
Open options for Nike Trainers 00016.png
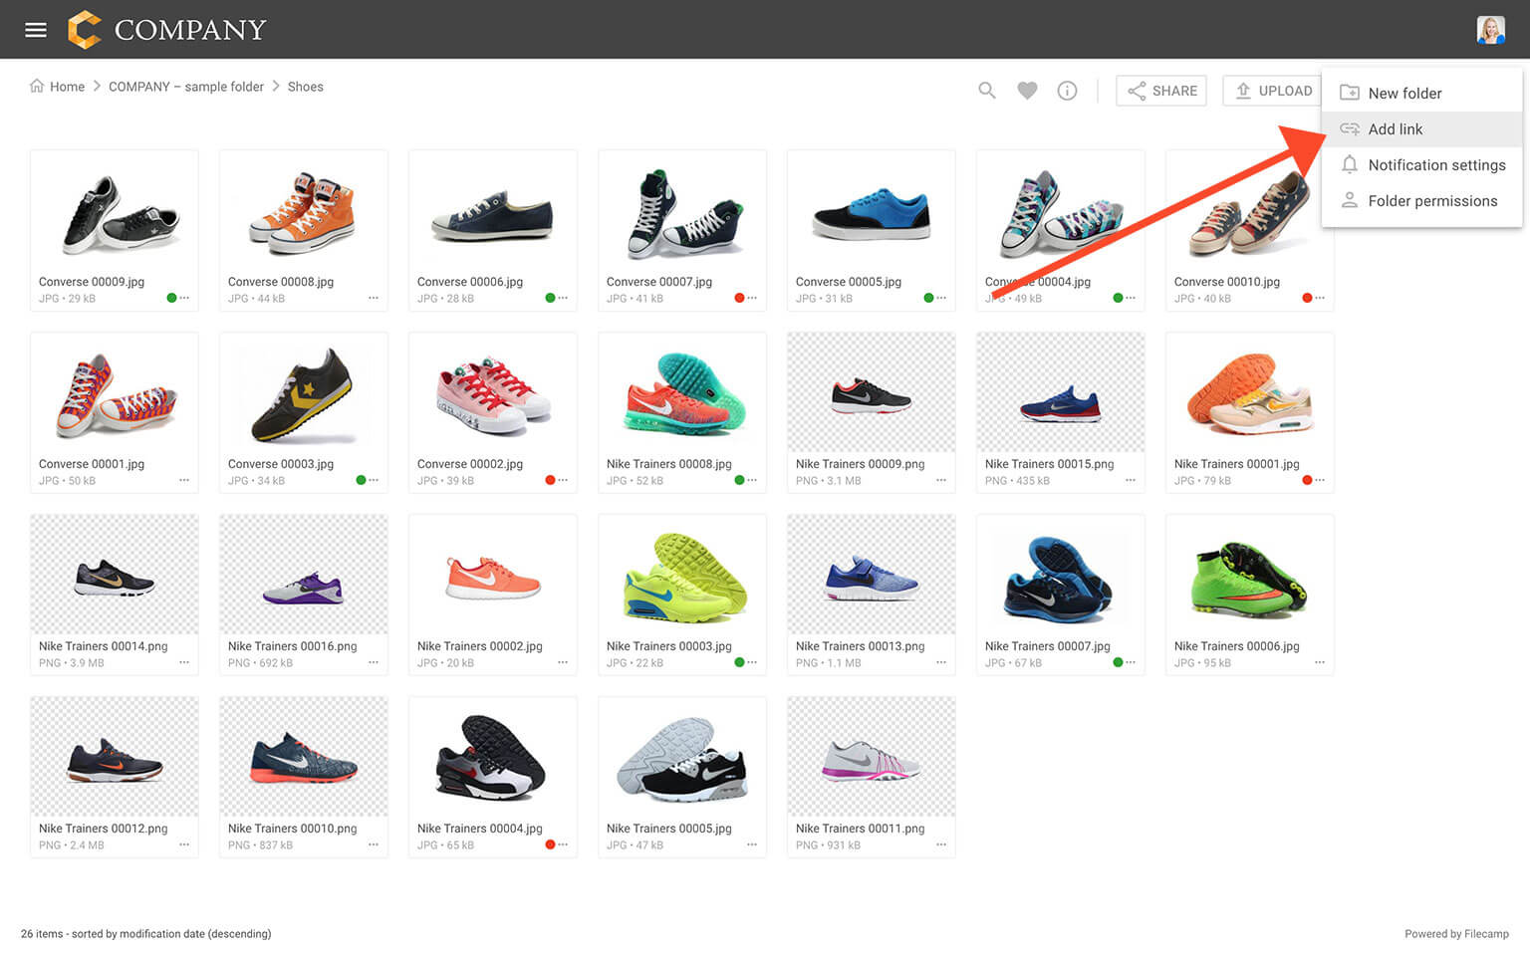pyautogui.click(x=374, y=662)
